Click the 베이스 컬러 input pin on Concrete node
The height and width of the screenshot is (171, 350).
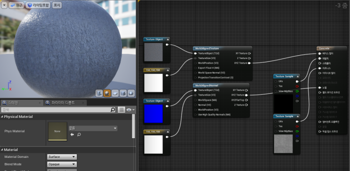click(320, 53)
